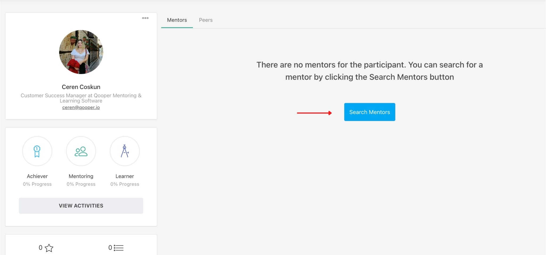
Task: Select the Learner compass icon
Action: click(x=125, y=151)
